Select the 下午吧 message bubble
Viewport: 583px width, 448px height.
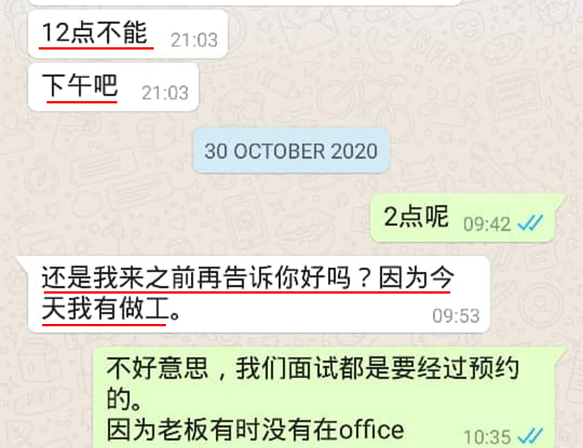coord(114,87)
